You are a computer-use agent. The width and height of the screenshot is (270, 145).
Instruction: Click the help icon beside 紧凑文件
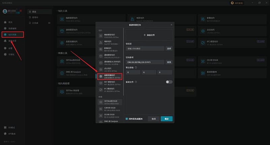136,82
